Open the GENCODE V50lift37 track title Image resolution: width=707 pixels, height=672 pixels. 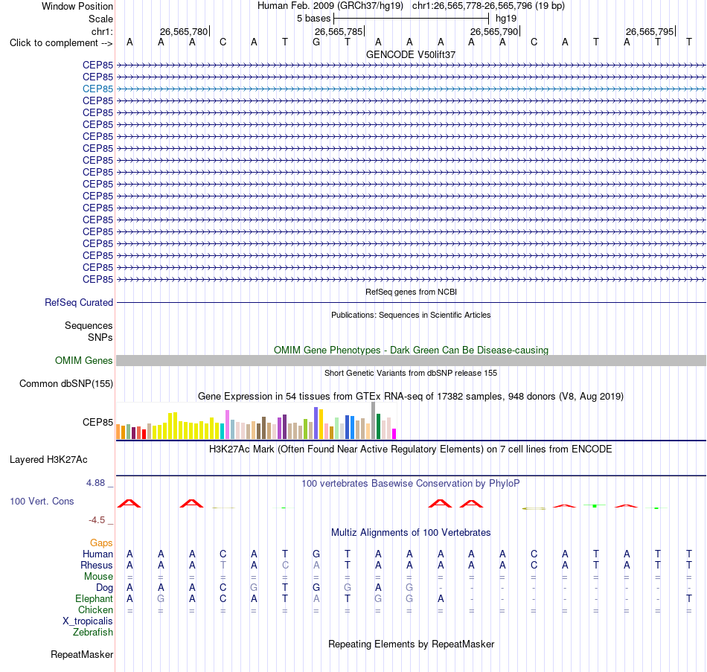pos(411,54)
